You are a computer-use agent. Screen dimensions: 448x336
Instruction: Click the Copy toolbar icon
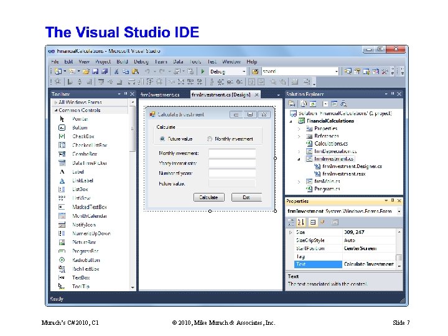click(126, 72)
